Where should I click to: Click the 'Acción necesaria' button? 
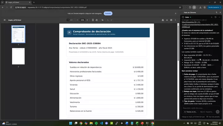pos(214,7)
